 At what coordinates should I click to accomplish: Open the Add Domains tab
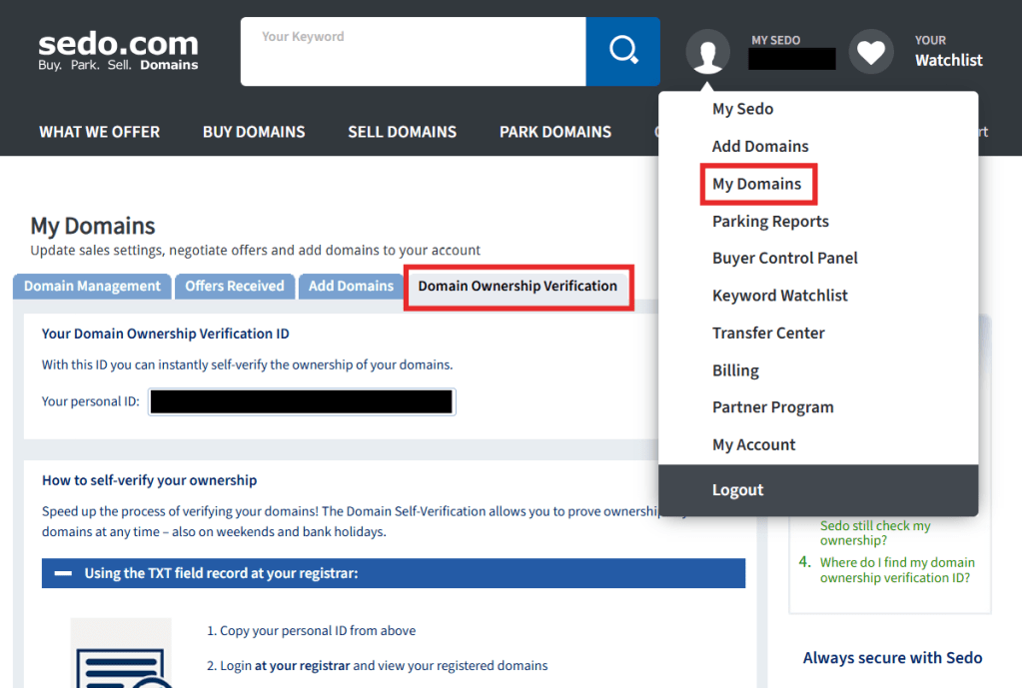[x=351, y=286]
